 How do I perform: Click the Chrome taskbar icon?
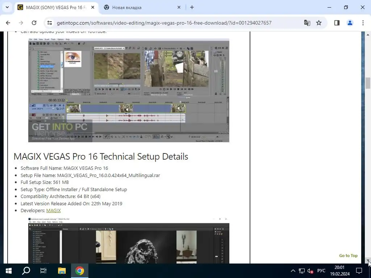(x=80, y=271)
